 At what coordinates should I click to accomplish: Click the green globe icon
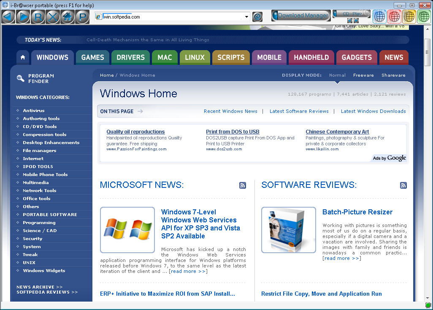pos(424,16)
